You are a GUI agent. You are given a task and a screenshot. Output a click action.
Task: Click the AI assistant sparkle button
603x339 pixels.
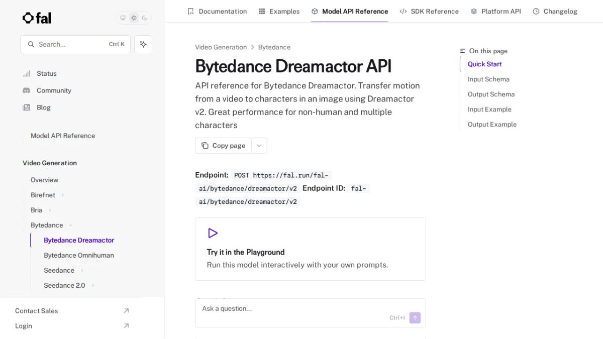click(143, 44)
